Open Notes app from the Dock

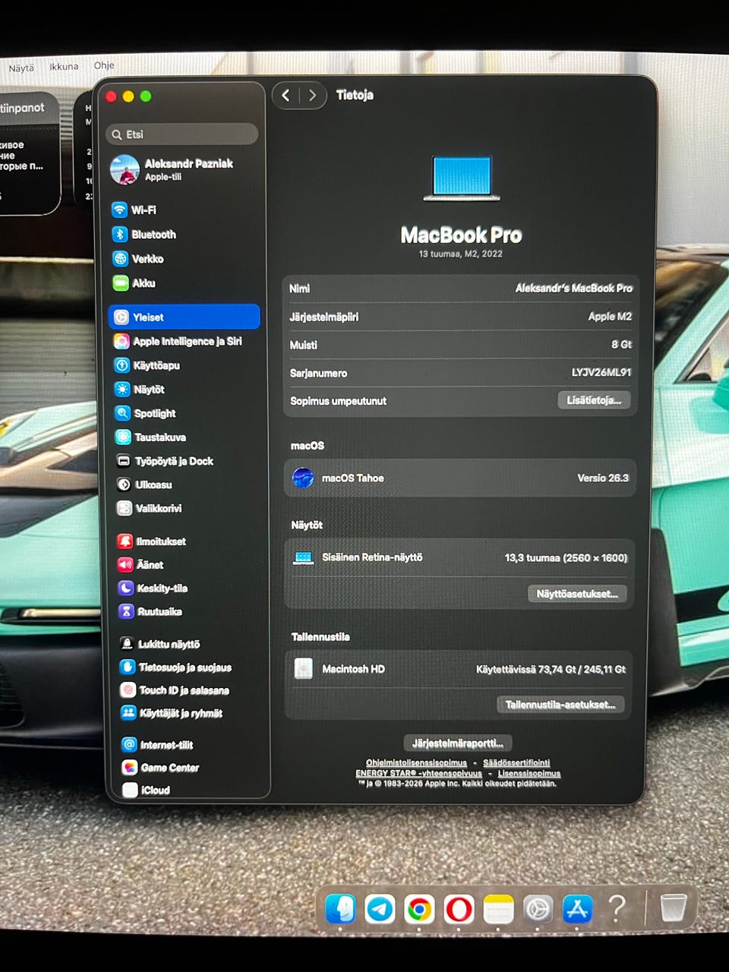[x=498, y=909]
